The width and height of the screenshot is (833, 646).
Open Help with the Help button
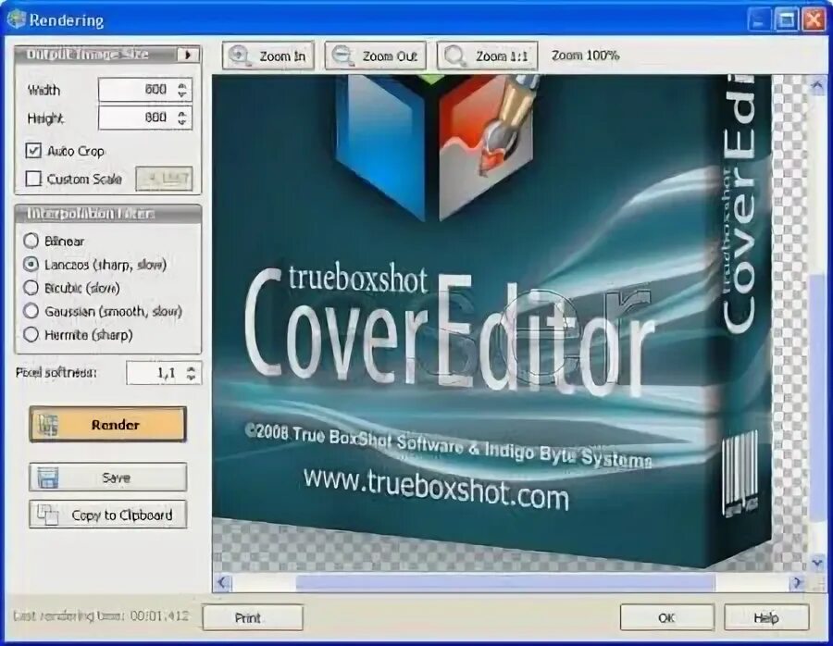(766, 618)
